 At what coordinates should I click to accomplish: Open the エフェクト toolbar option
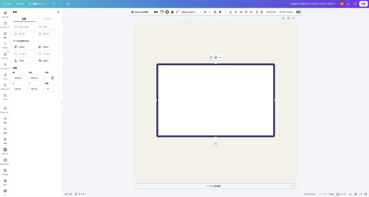pos(271,12)
